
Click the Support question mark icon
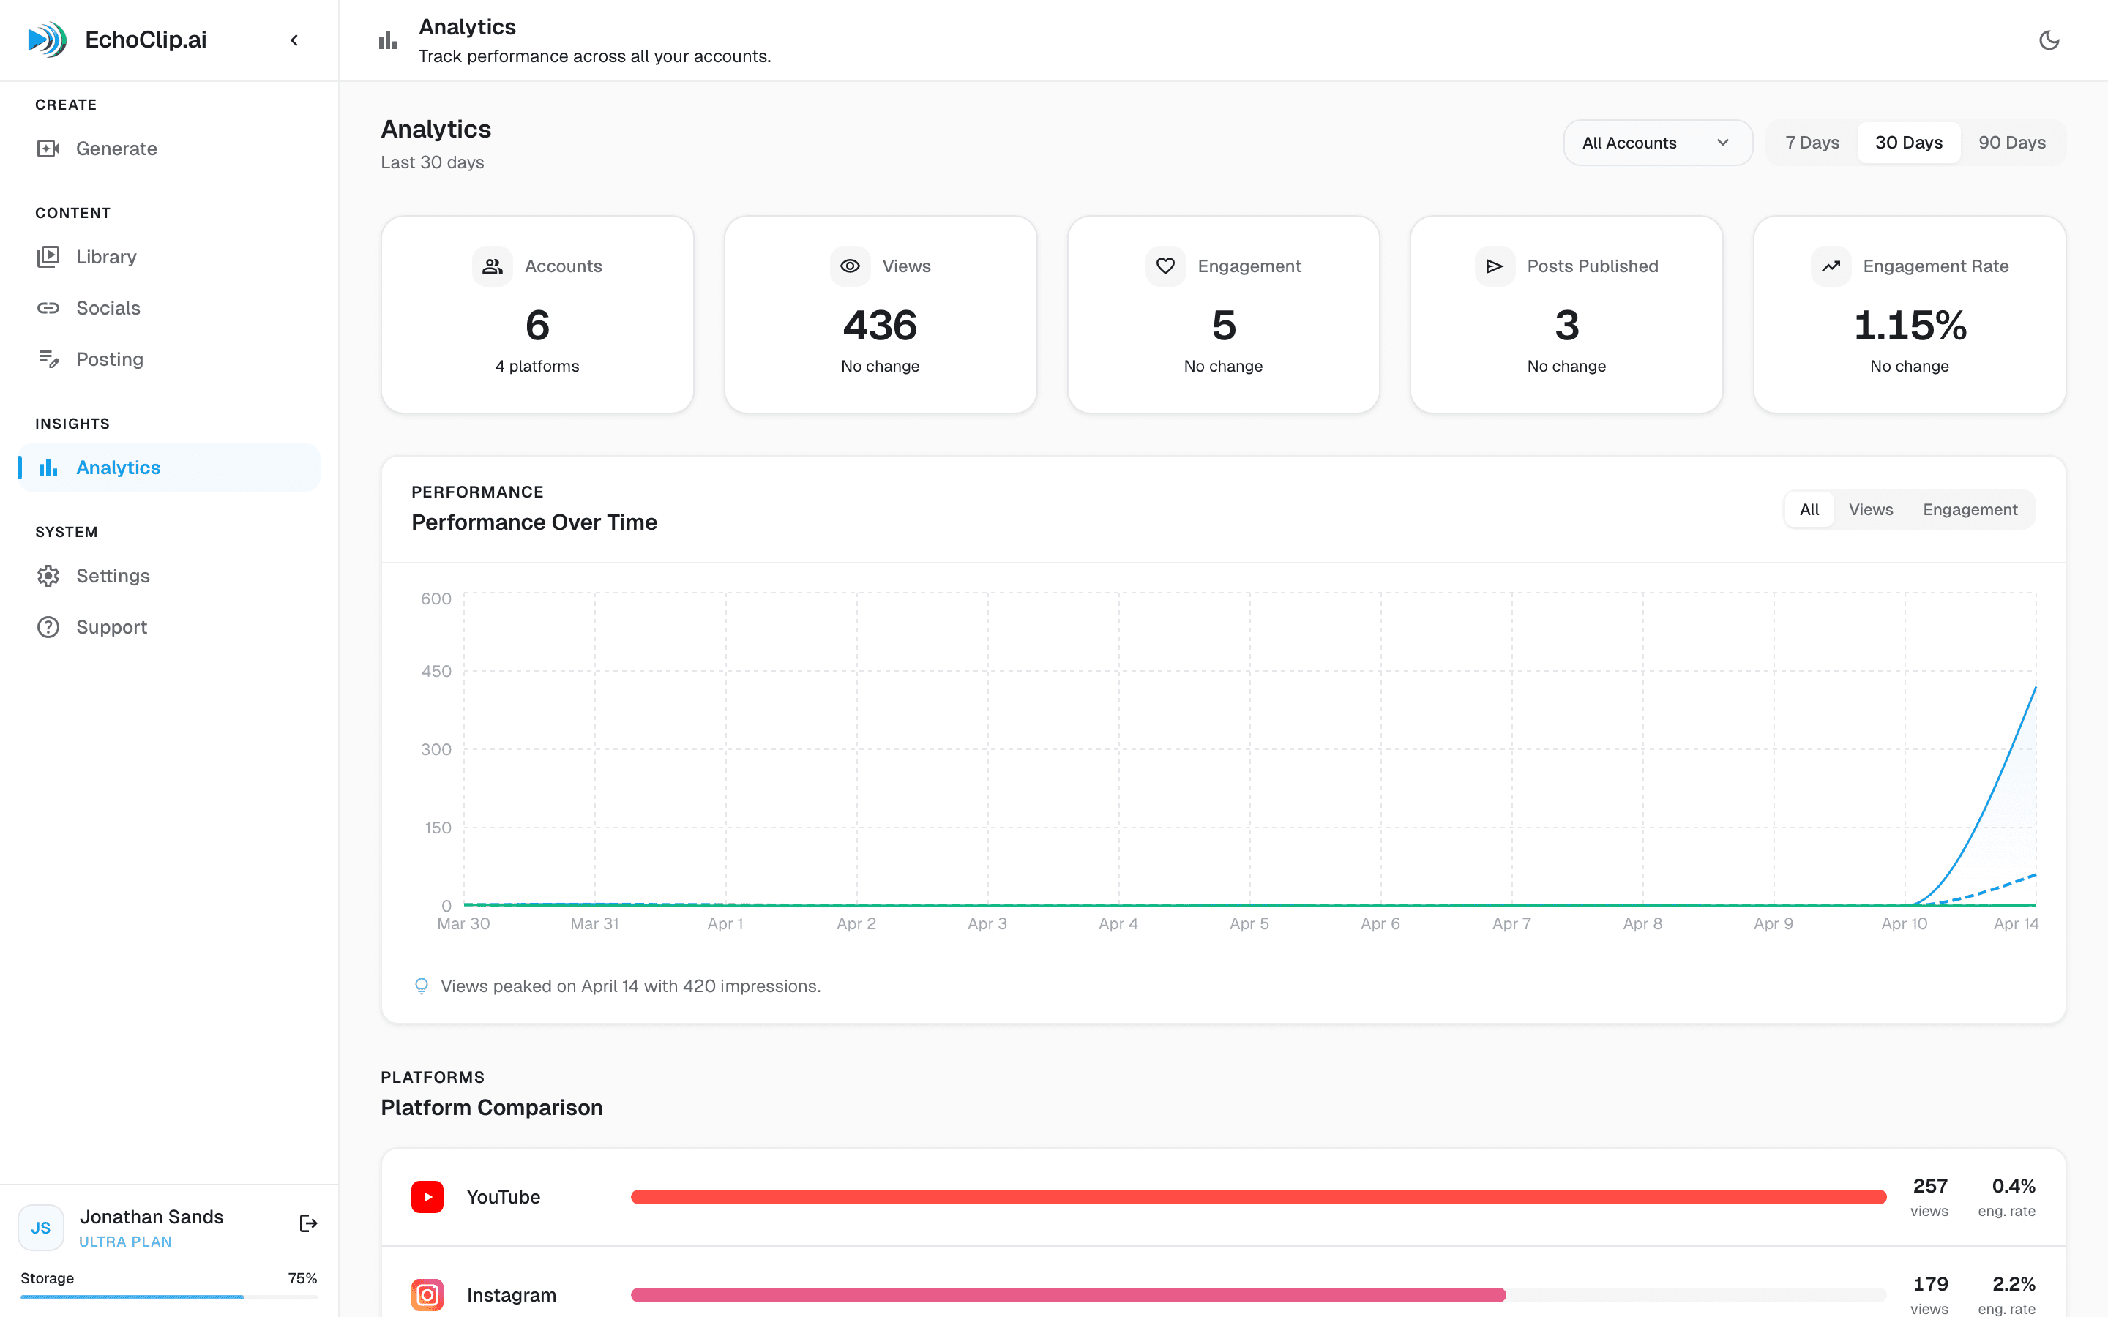click(x=48, y=626)
